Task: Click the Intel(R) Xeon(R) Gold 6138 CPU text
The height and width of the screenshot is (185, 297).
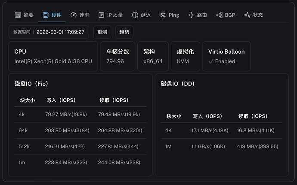Action: [x=53, y=61]
